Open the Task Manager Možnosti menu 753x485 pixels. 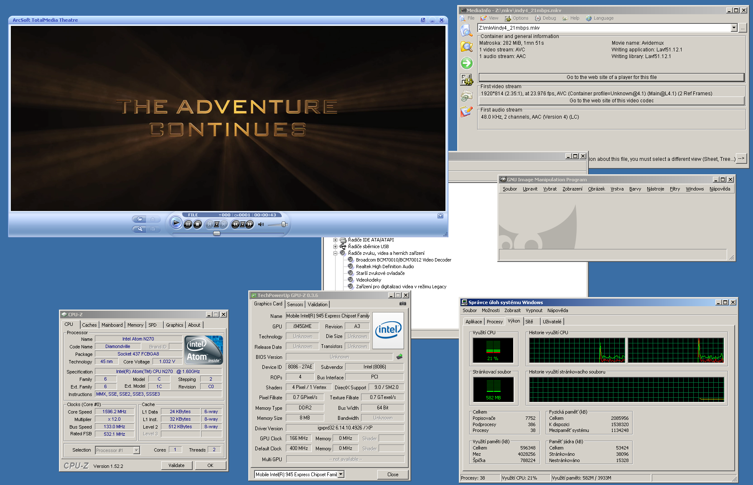[491, 310]
